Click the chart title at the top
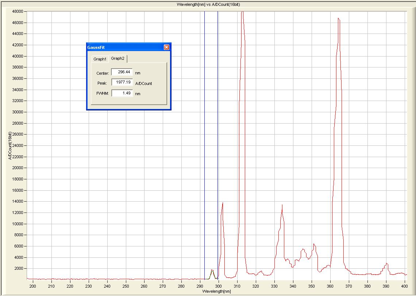Image resolution: width=416 pixels, height=296 pixels. (x=208, y=4)
